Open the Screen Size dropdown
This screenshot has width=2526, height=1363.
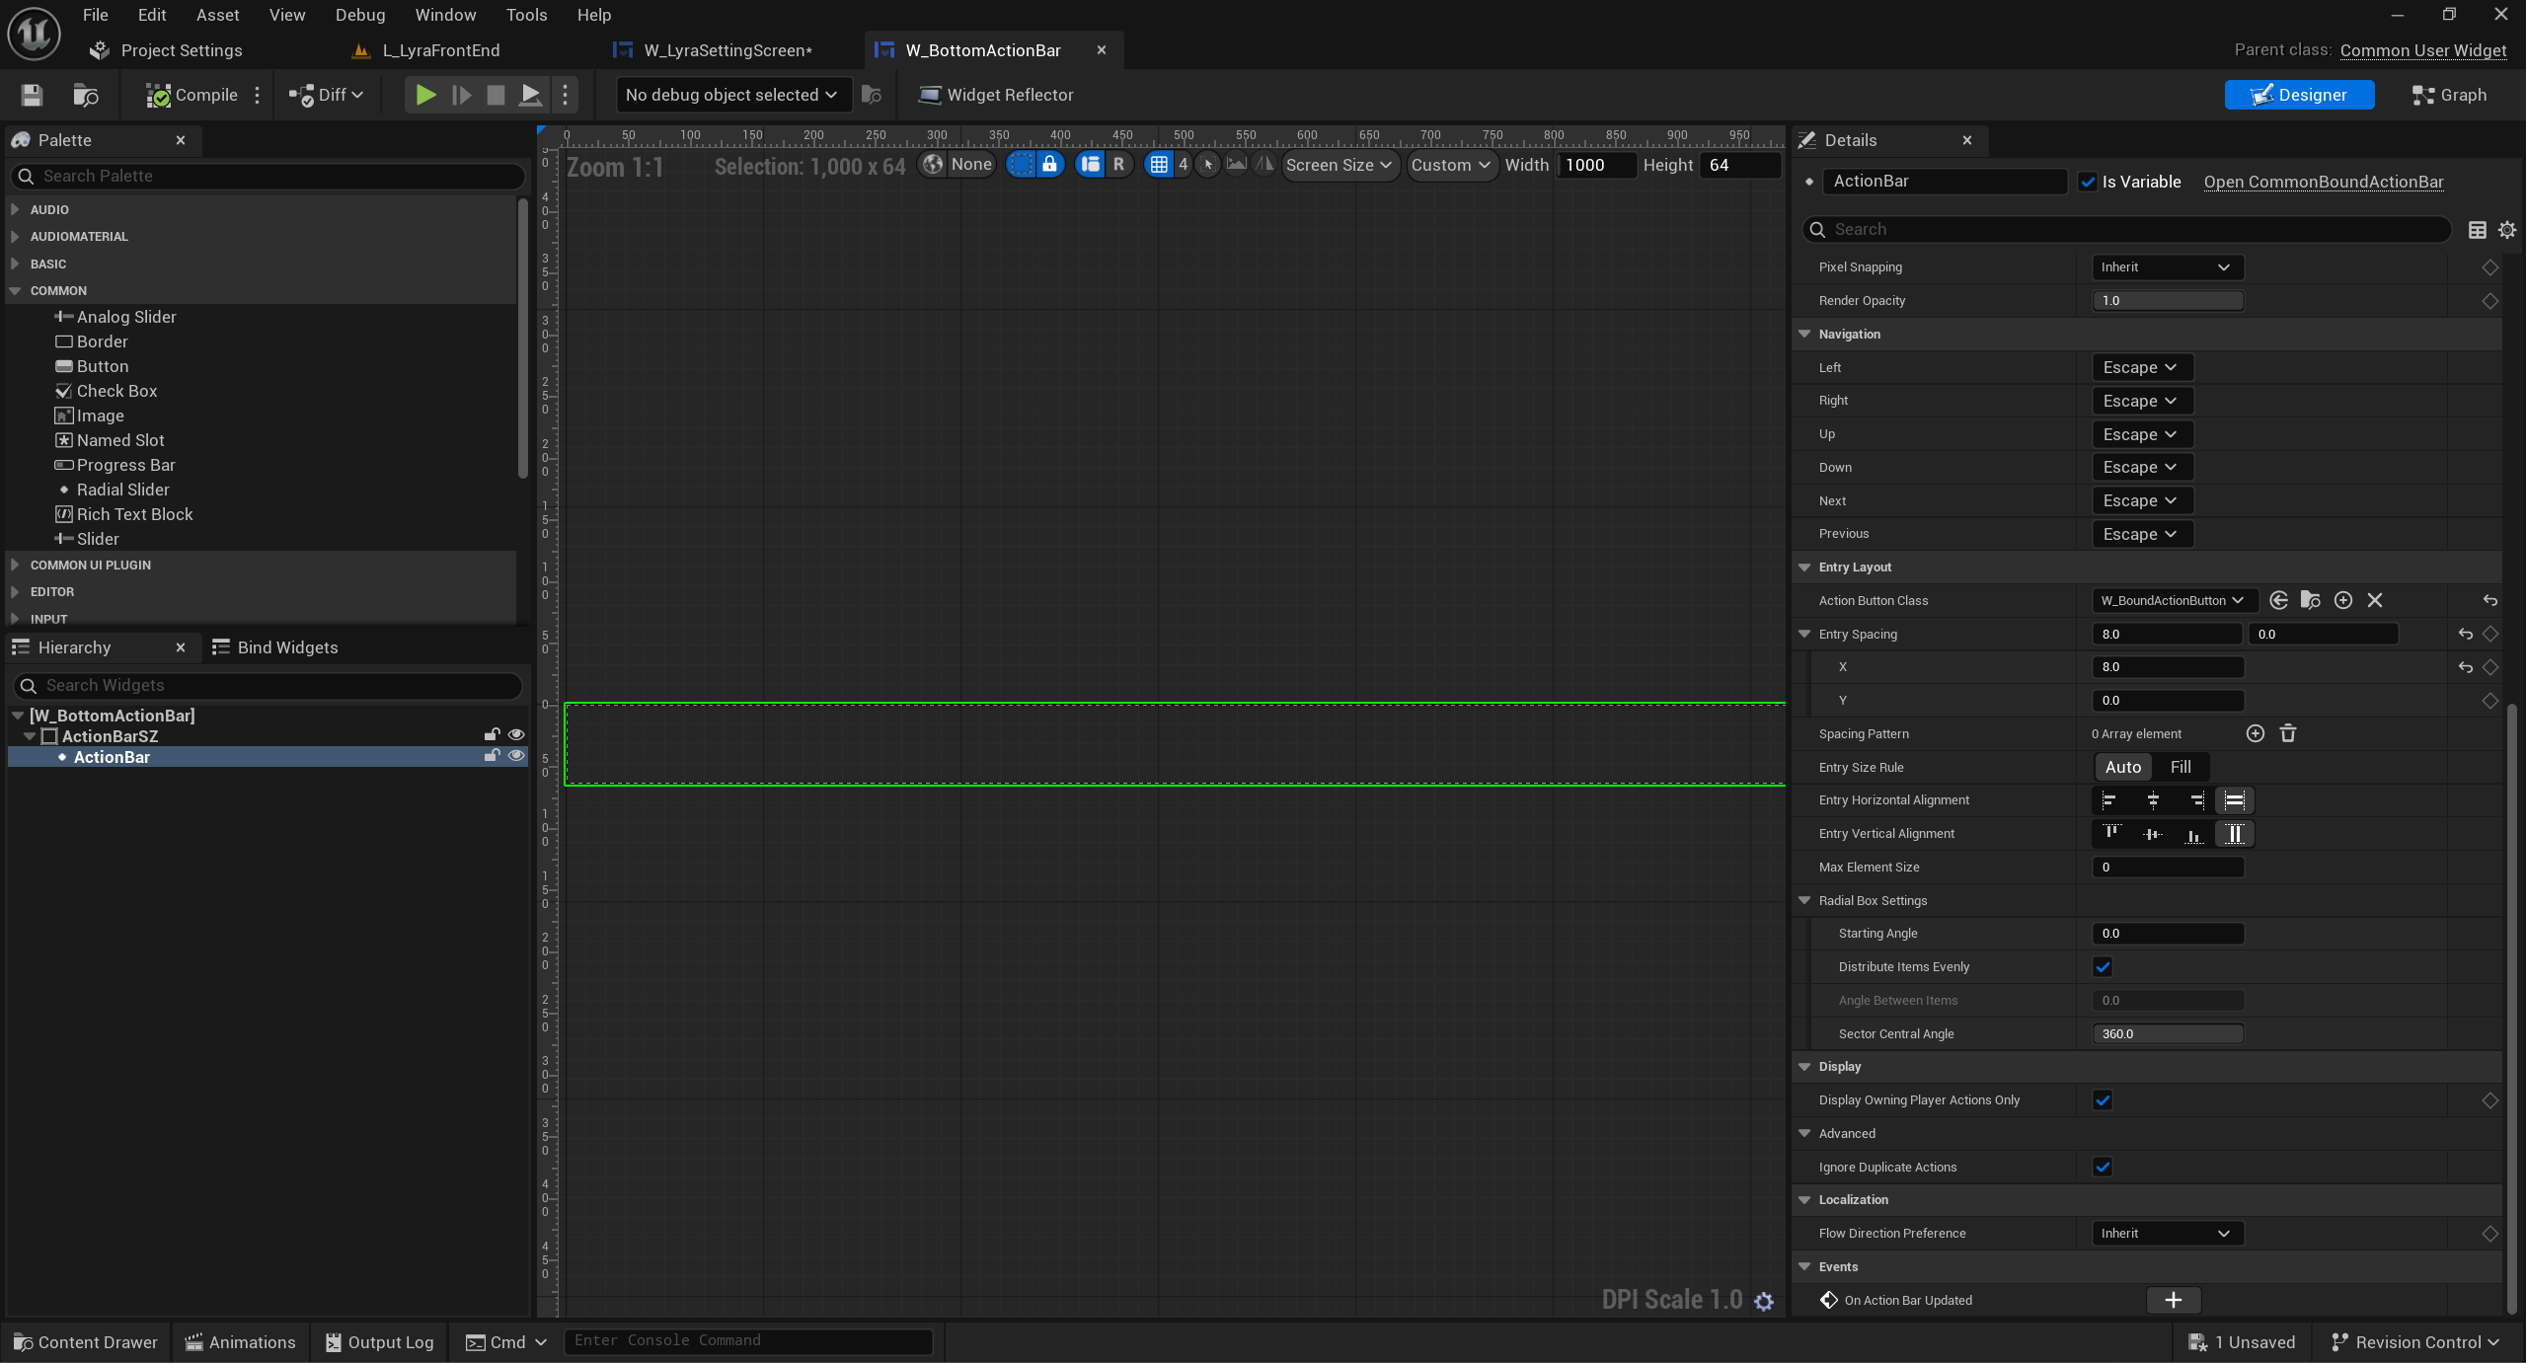click(1338, 165)
